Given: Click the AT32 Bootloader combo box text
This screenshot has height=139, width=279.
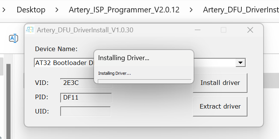Looking at the screenshot, I should coord(64,63).
